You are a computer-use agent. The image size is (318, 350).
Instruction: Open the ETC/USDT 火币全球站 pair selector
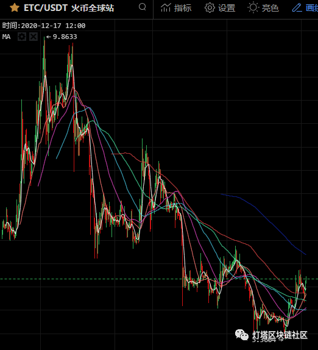tap(69, 8)
